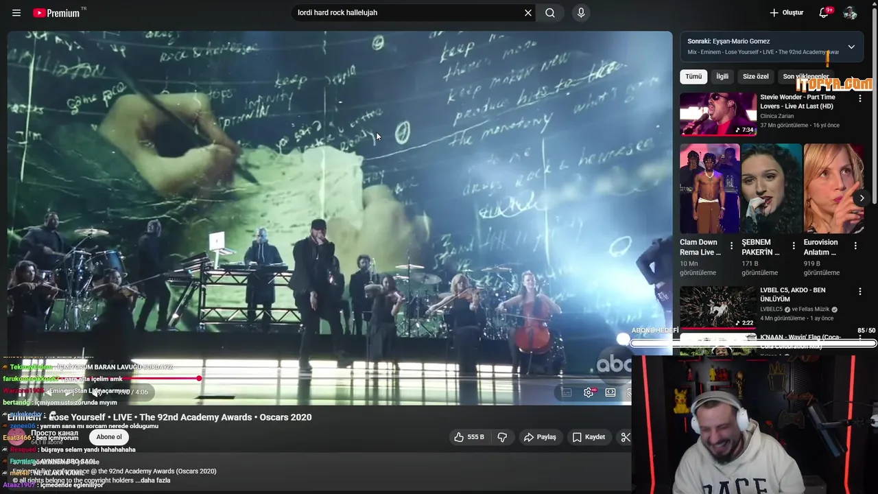Viewport: 878px width, 494px height.
Task: Open the ŞEBNEM PAKER'İN short thumbnail
Action: pos(771,189)
